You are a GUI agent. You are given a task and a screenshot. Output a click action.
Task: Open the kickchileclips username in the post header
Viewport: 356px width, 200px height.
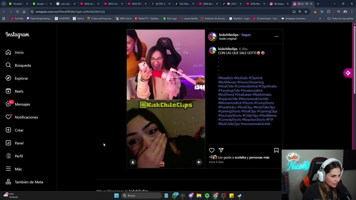[x=229, y=35]
